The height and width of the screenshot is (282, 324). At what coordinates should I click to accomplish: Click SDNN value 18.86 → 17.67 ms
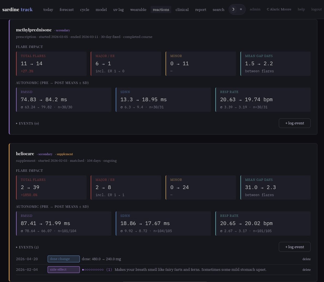coord(145,223)
